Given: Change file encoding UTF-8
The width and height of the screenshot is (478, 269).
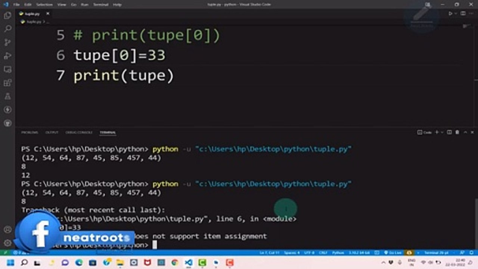Looking at the screenshot, I should 309,253.
